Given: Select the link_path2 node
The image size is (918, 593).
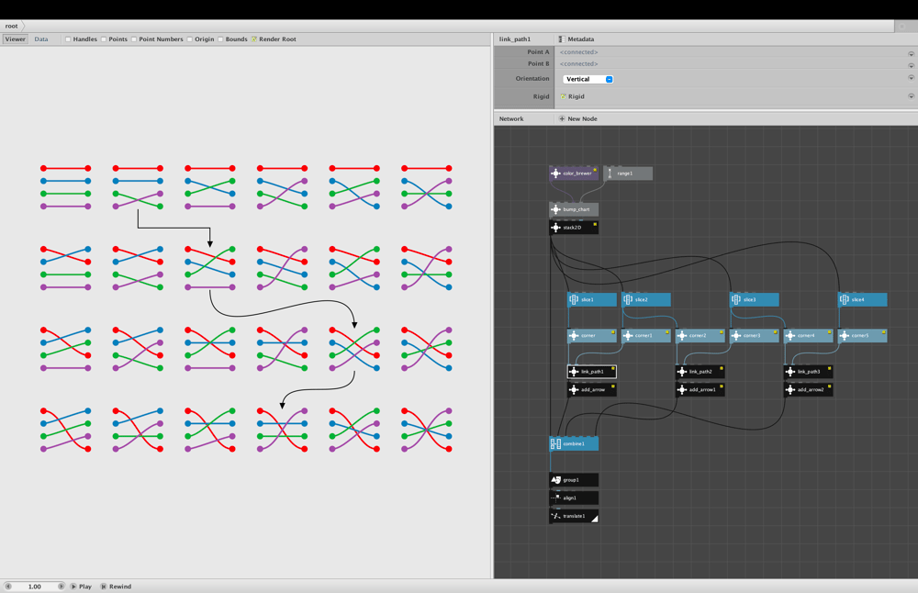Looking at the screenshot, I should tap(700, 371).
